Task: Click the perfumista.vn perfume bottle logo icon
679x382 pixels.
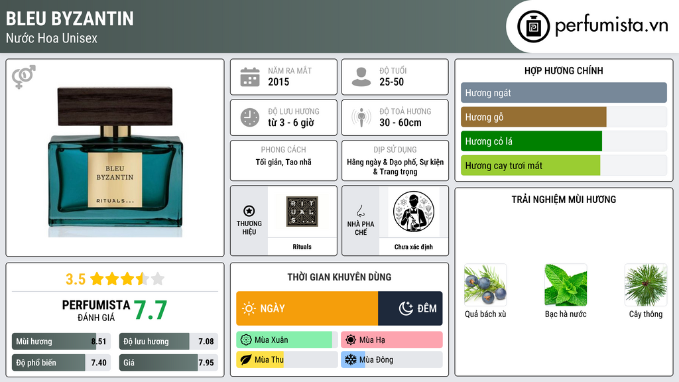Action: point(533,27)
